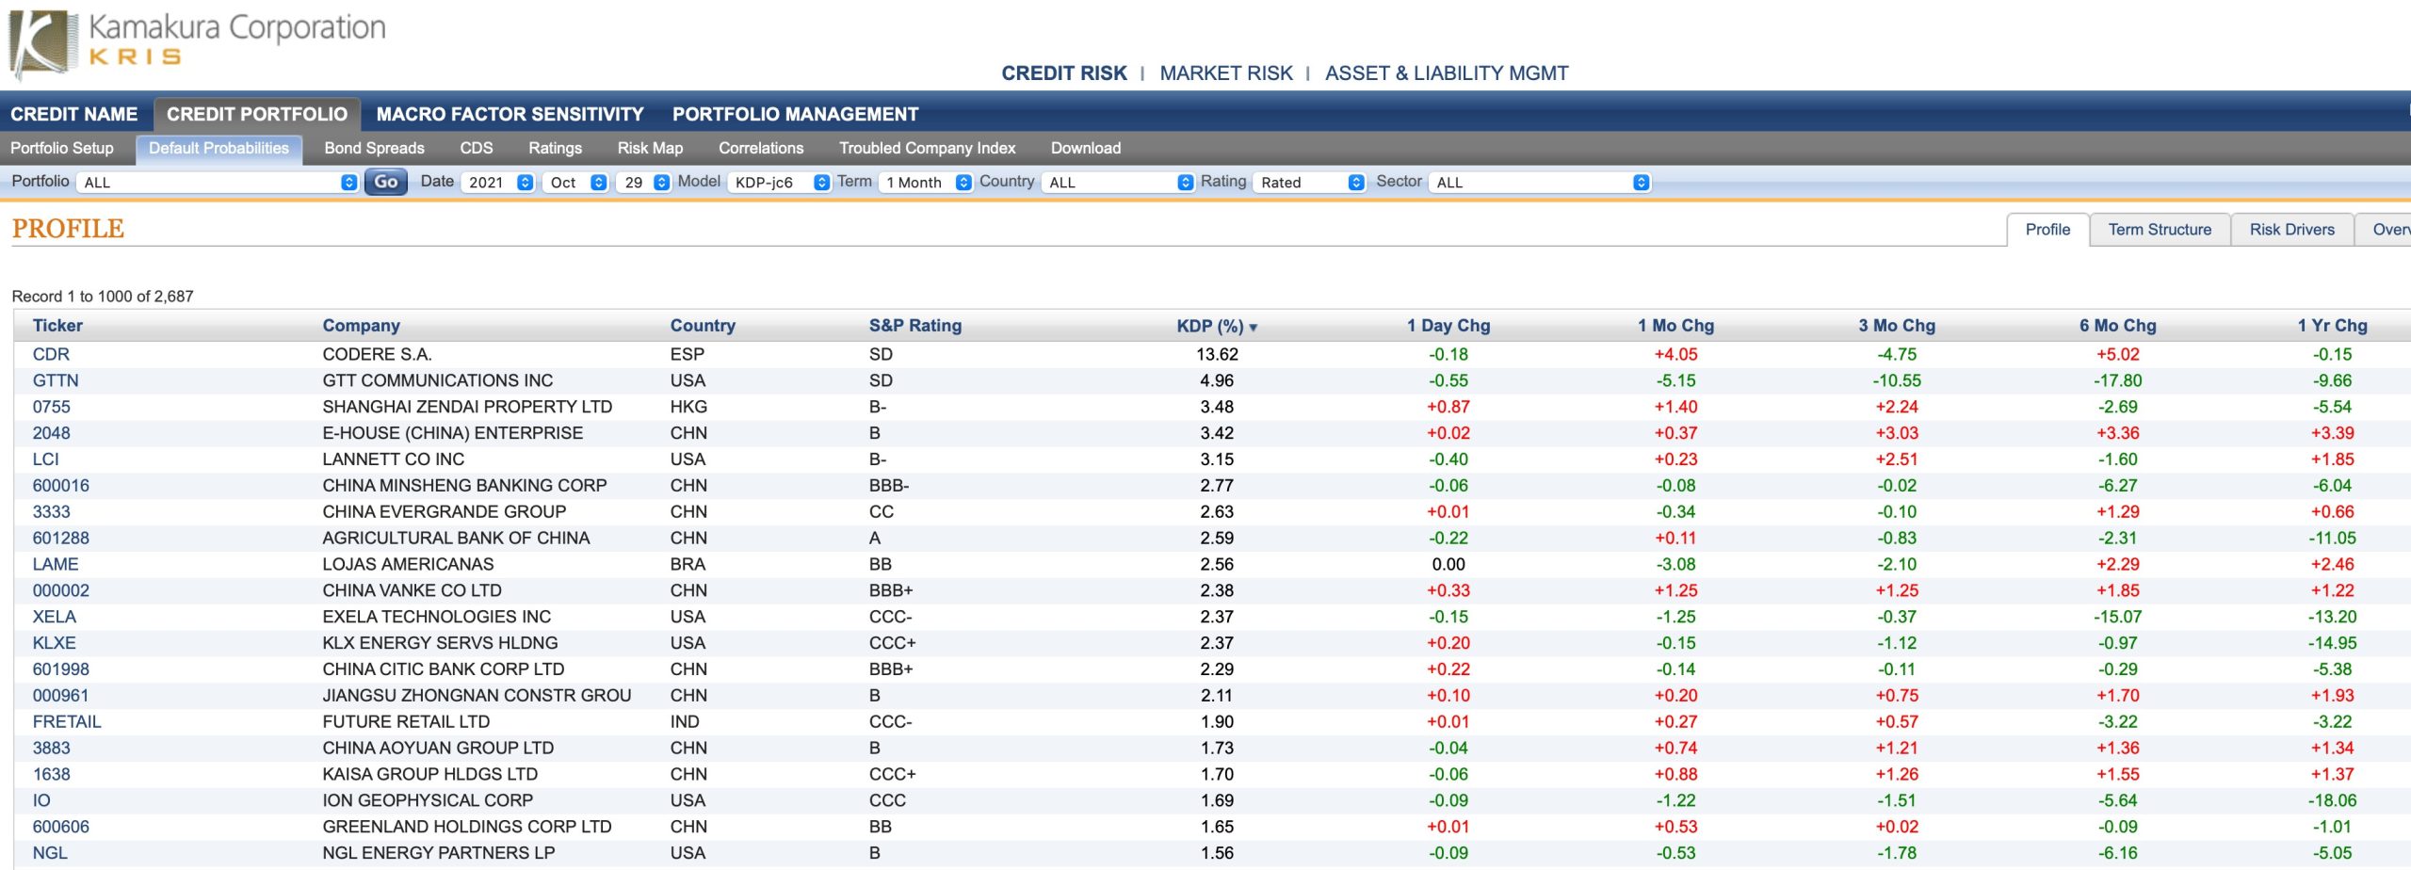Open the IO ticker link
Viewport: 2411px width, 870px height.
(x=41, y=801)
